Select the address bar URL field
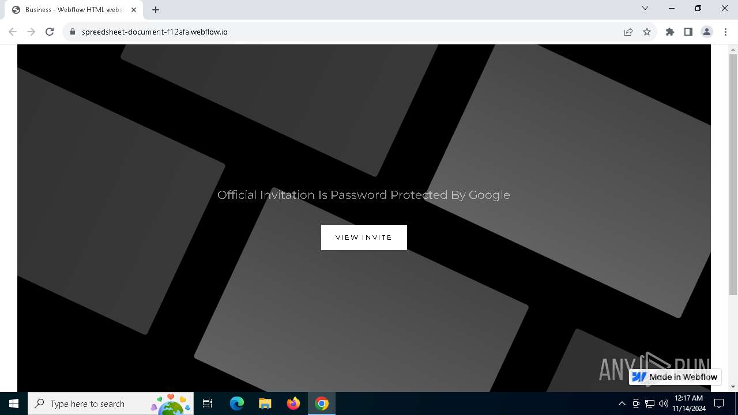 coord(346,32)
